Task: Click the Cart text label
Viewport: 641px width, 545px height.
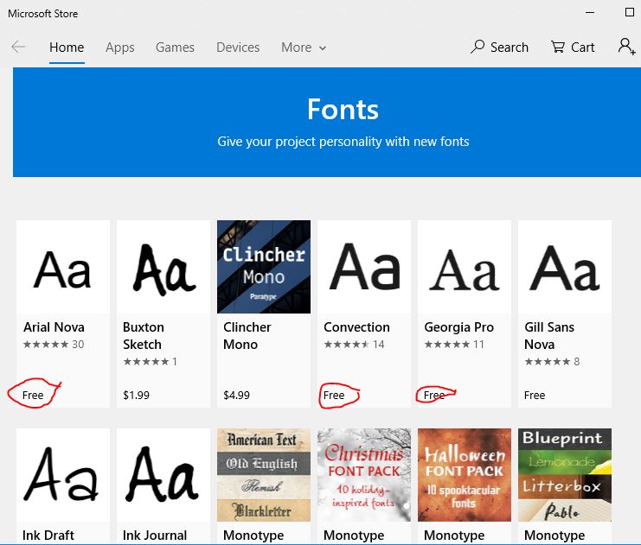Action: [x=582, y=48]
